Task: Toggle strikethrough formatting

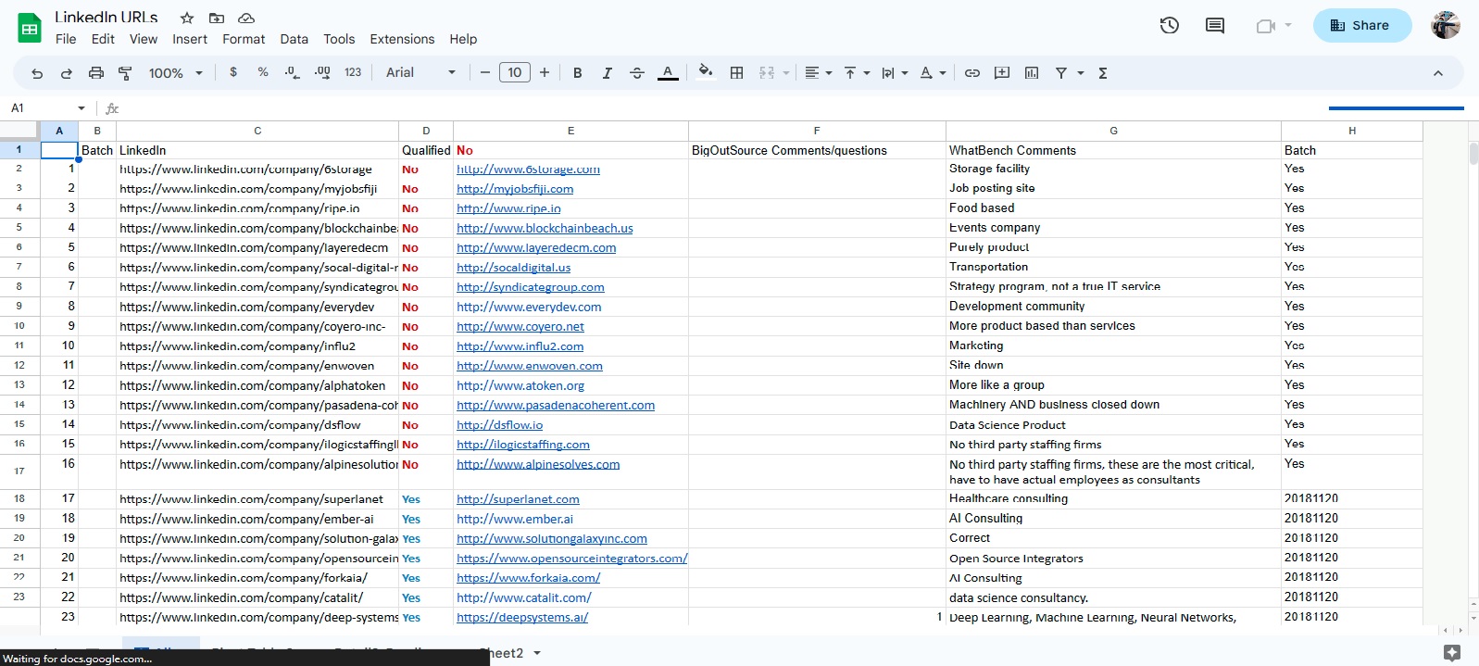Action: pyautogui.click(x=636, y=73)
